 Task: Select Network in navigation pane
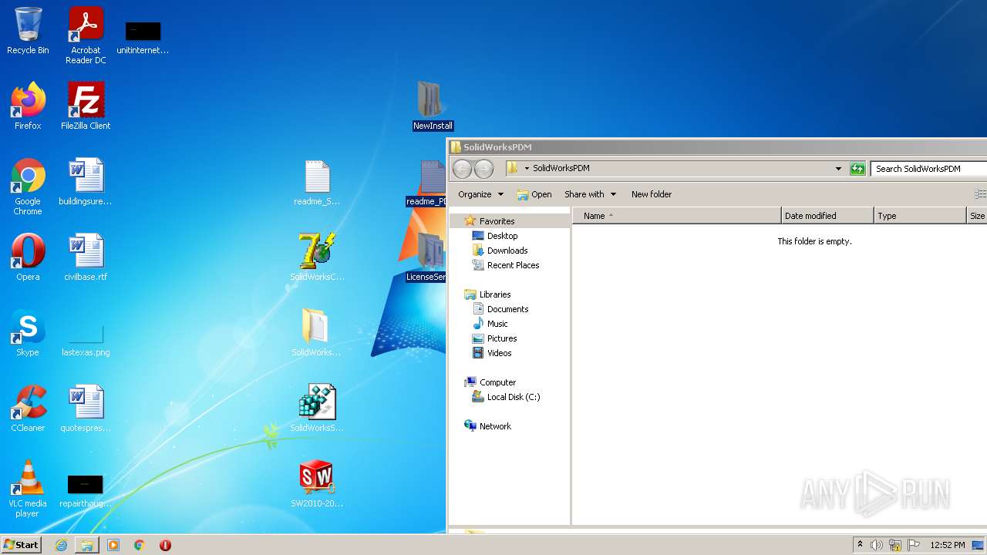[x=495, y=426]
